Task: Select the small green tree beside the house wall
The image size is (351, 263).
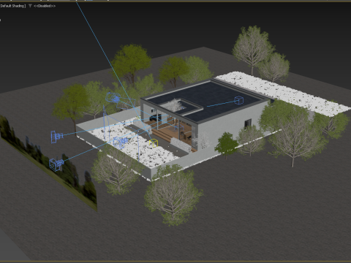Action: pos(226,145)
